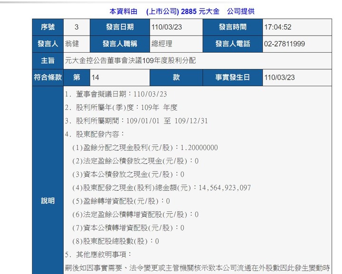Screen dimensions: 342x274
Task: Click the paragraph beginning 嗣後如因事實需要
Action: tap(197, 268)
